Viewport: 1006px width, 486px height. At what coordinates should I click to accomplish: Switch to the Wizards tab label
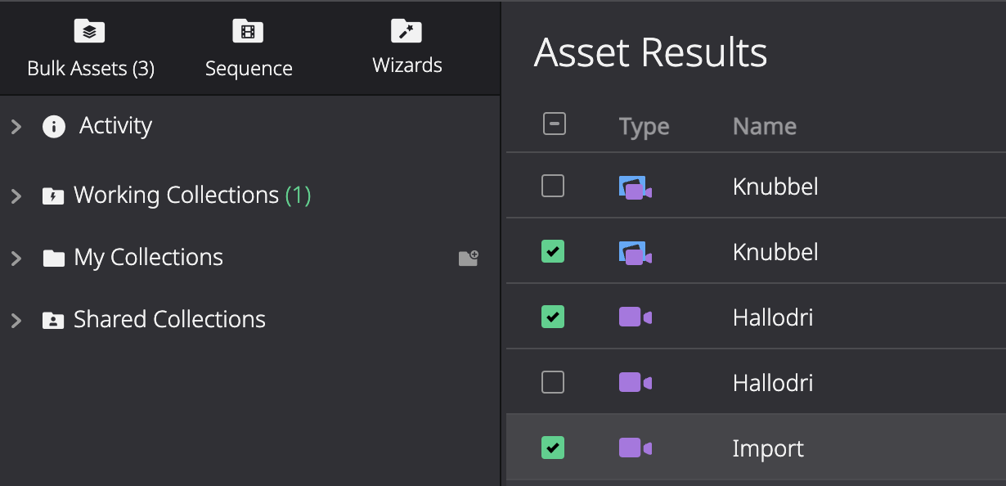coord(407,65)
